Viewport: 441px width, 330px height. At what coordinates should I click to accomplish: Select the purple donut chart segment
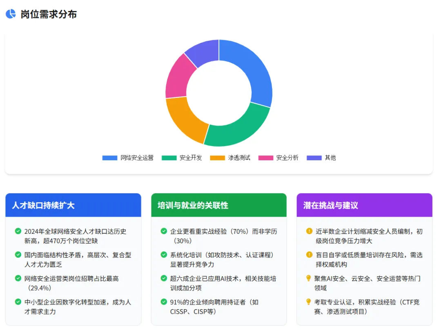tap(205, 52)
